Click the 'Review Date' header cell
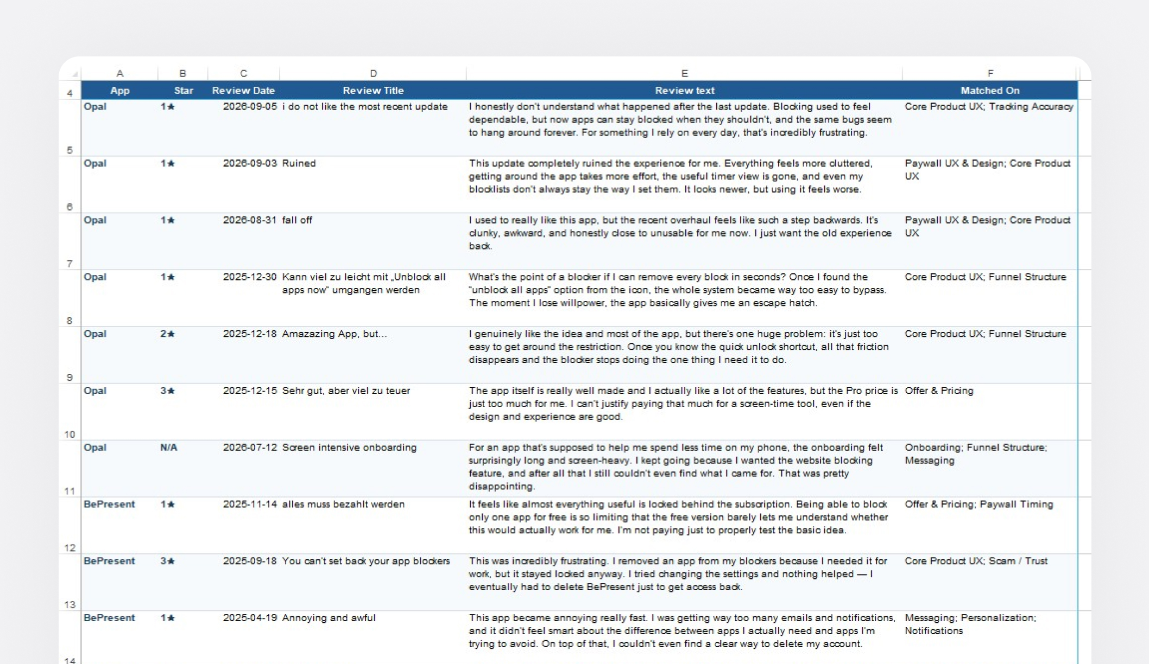The width and height of the screenshot is (1149, 664). point(244,91)
